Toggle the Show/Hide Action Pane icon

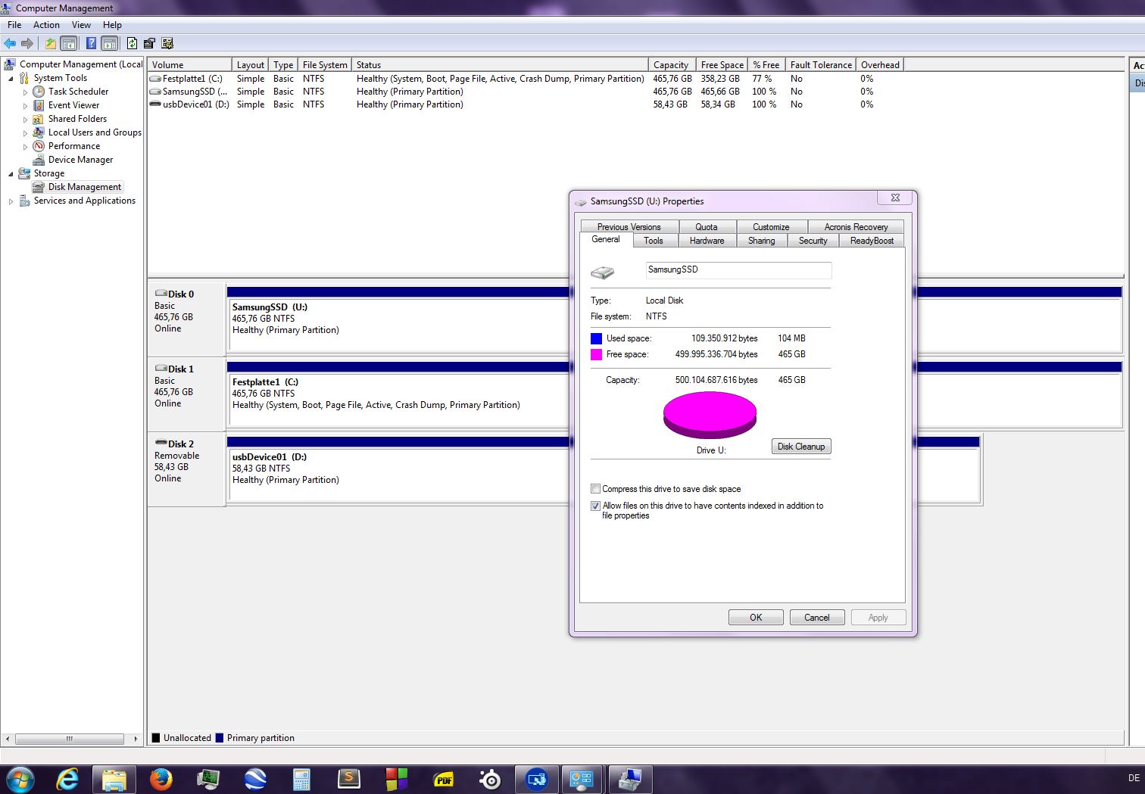(109, 43)
